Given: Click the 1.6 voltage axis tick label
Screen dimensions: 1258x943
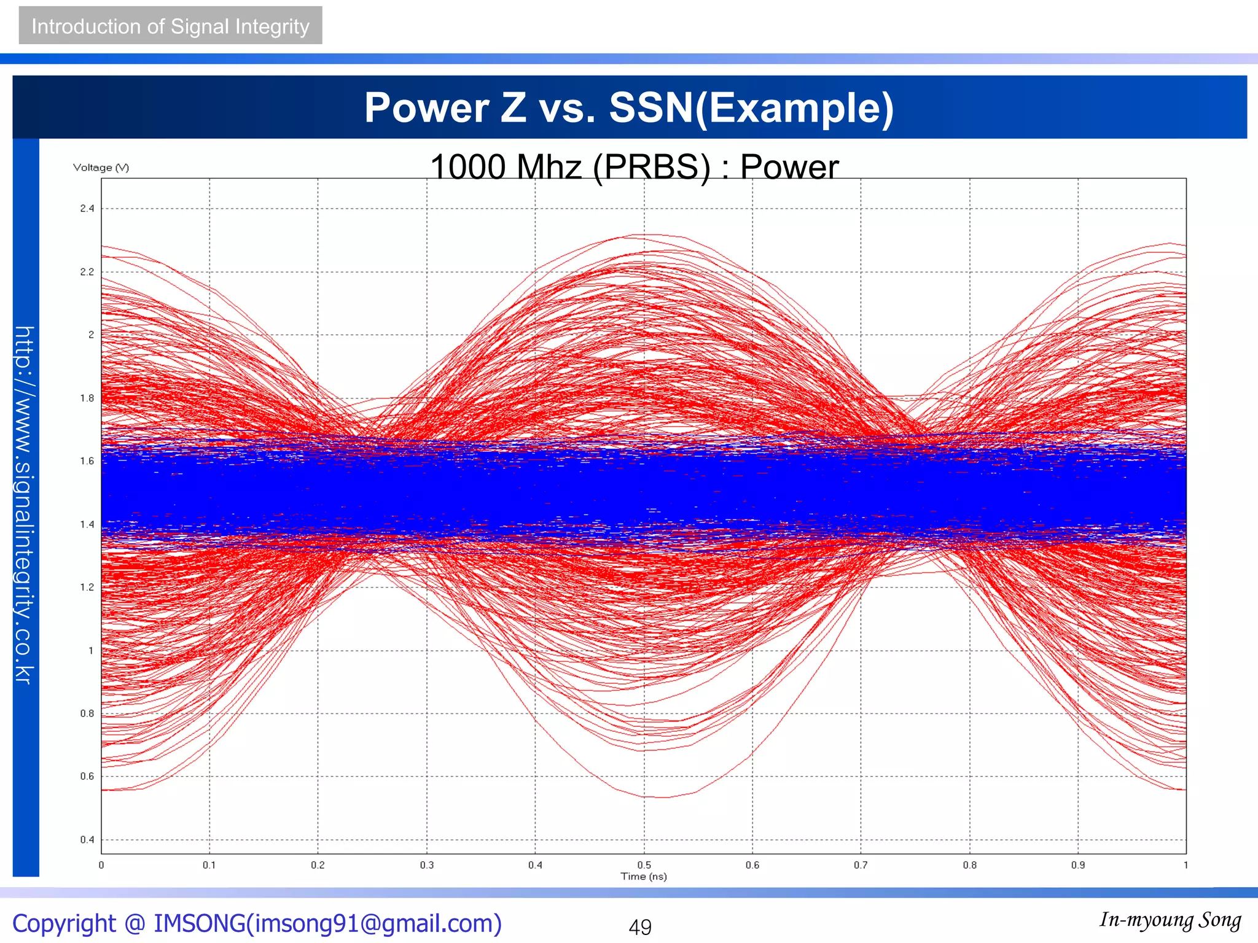Looking at the screenshot, I should [87, 461].
